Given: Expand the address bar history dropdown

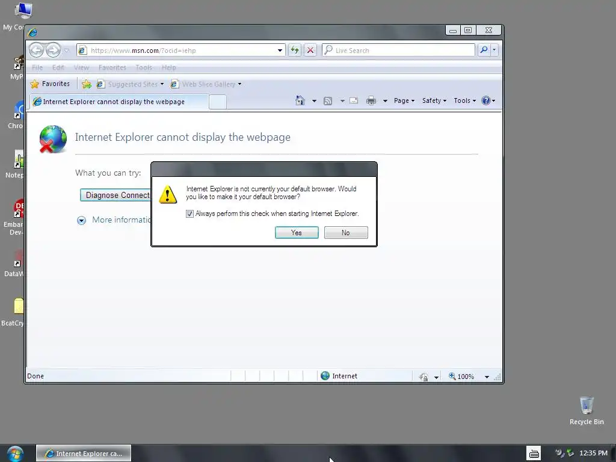Looking at the screenshot, I should pyautogui.click(x=280, y=51).
